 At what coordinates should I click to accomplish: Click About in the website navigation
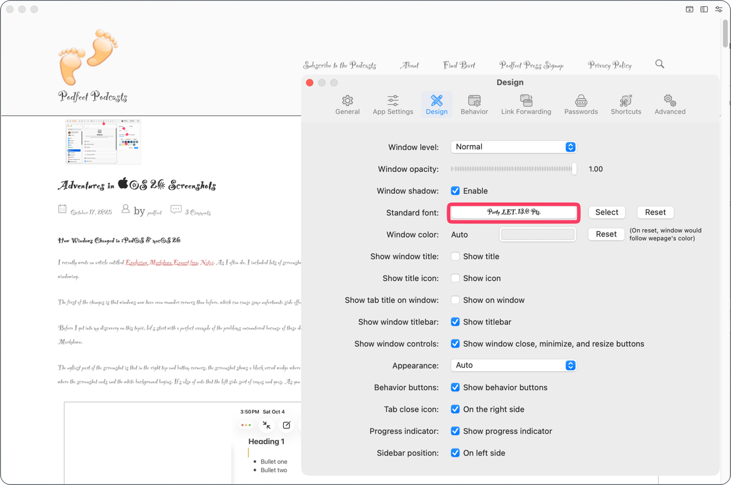[409, 65]
